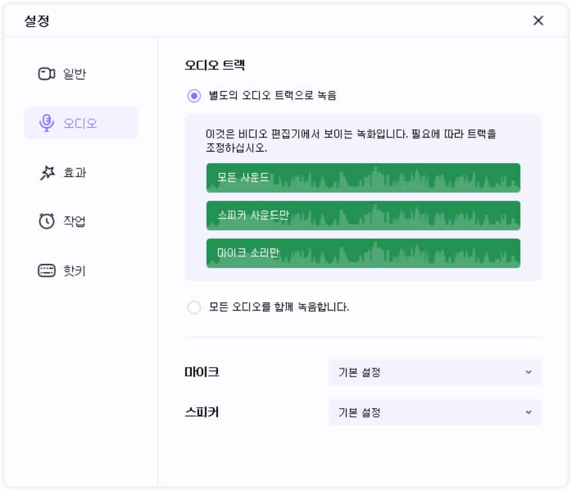Click the 마이크 소리만 audio track bar
572x491 pixels.
tap(363, 253)
